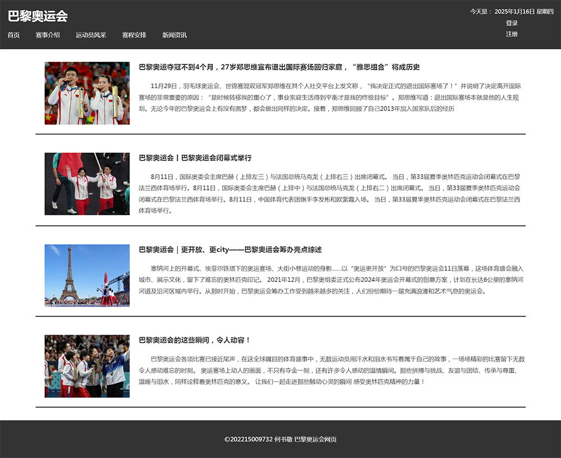
Task: Click the date text 2025年1月16日 星期四
Action: 524,11
